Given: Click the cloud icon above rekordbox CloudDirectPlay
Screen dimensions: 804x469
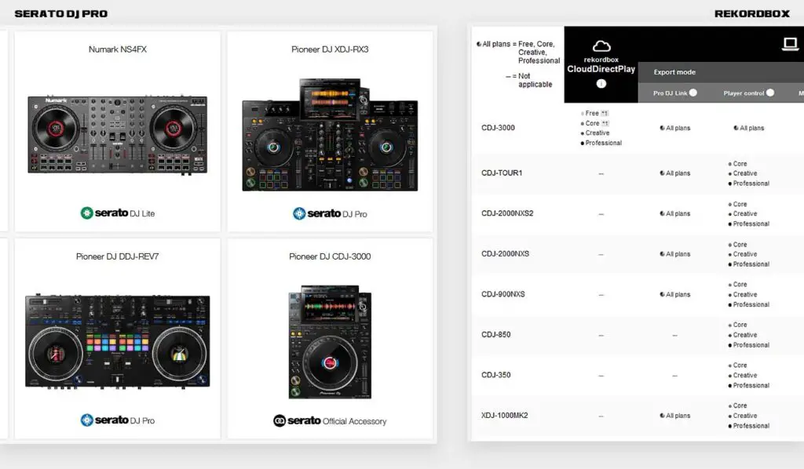Looking at the screenshot, I should click(601, 46).
